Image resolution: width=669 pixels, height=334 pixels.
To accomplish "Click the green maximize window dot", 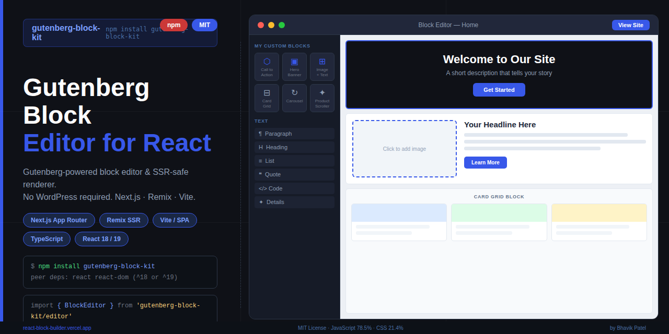I will click(282, 25).
